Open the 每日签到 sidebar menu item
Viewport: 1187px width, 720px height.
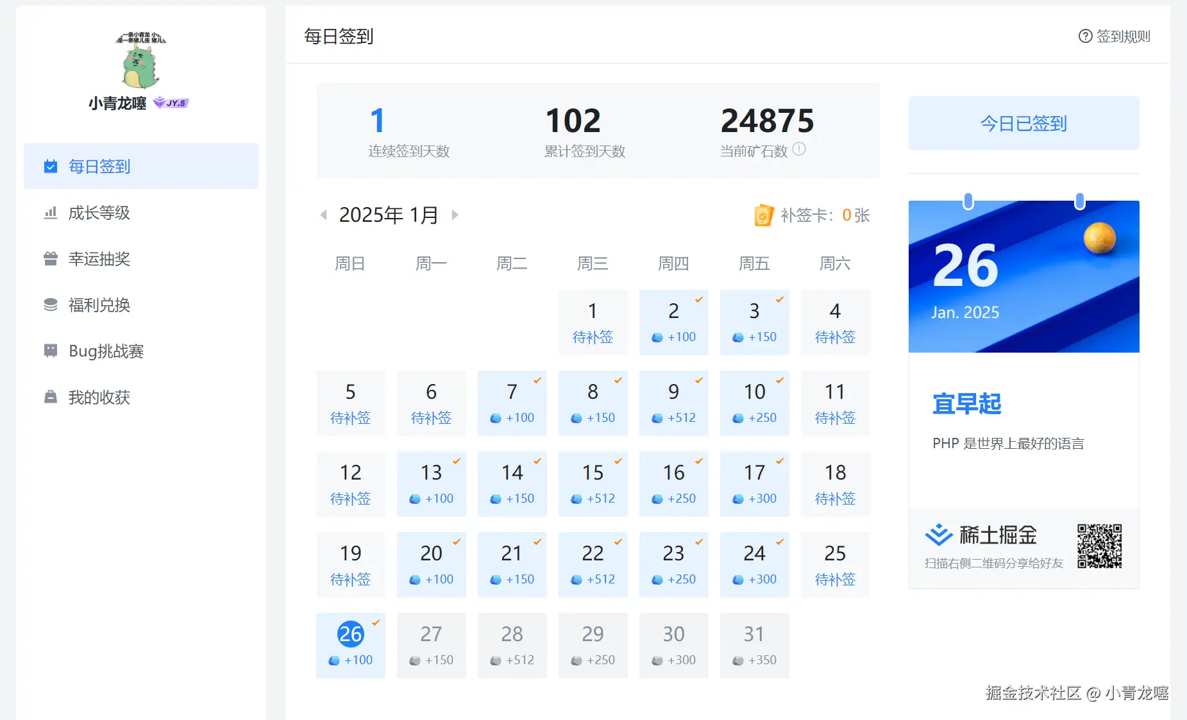(x=99, y=166)
